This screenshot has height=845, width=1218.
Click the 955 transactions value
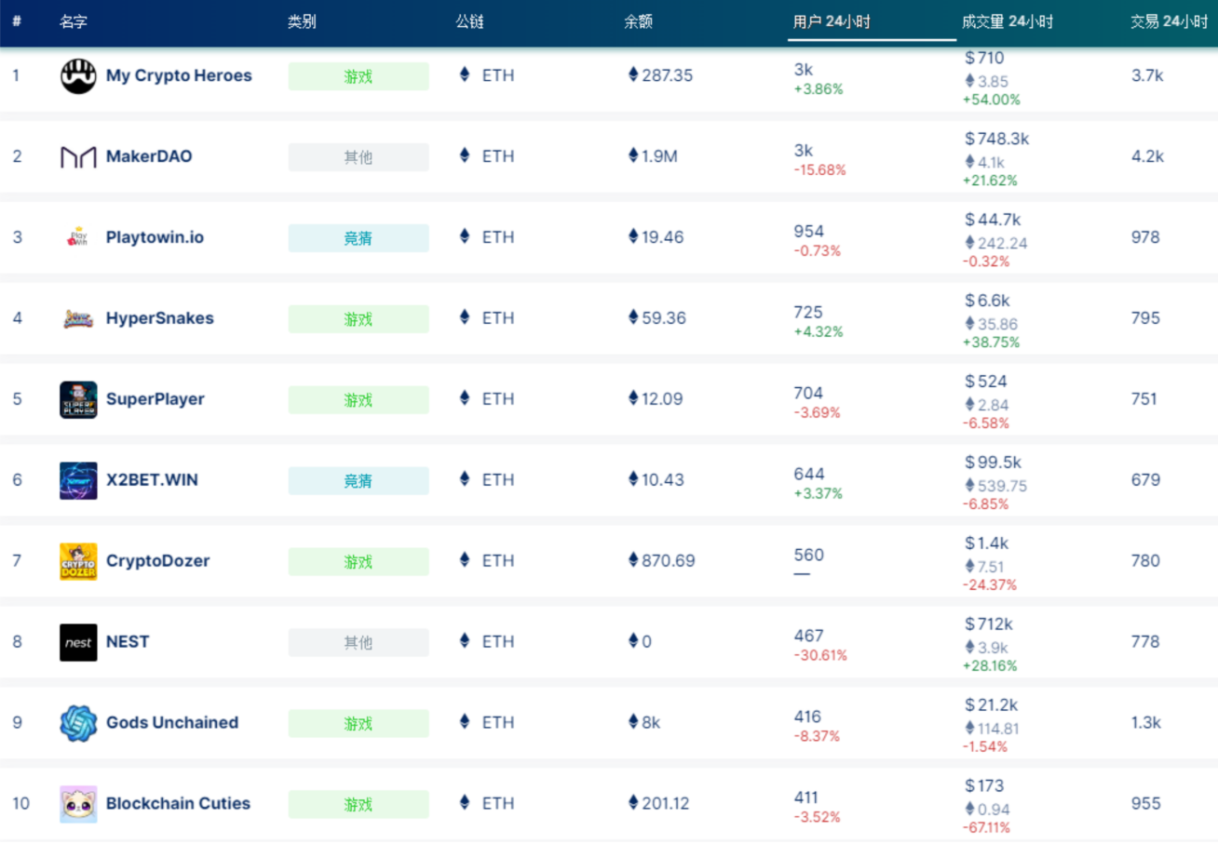point(1146,804)
